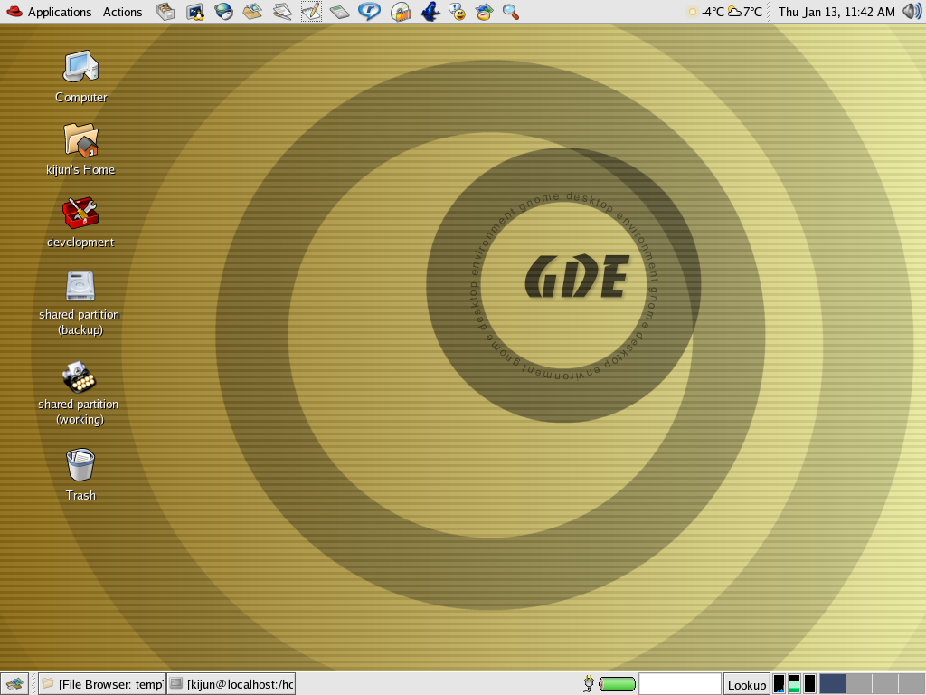Click the third black system monitor graph
This screenshot has width=926, height=695.
tap(809, 684)
